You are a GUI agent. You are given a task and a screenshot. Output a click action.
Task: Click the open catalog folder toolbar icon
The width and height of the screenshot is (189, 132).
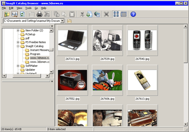coord(7,14)
